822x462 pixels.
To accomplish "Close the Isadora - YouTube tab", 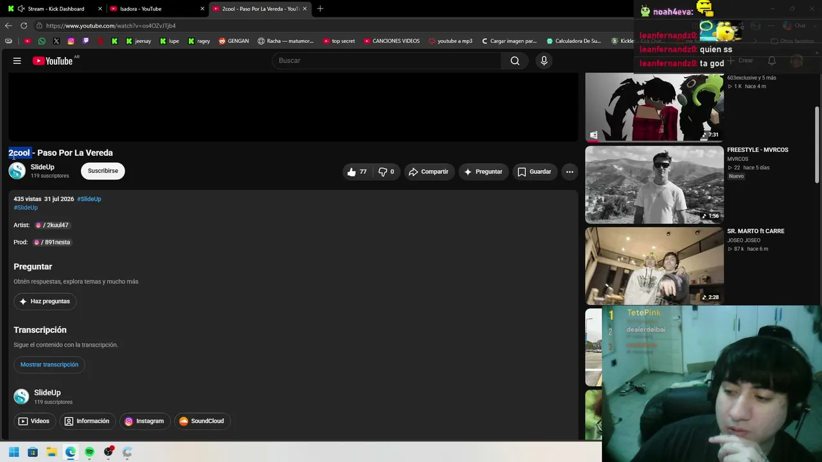I will (x=202, y=9).
